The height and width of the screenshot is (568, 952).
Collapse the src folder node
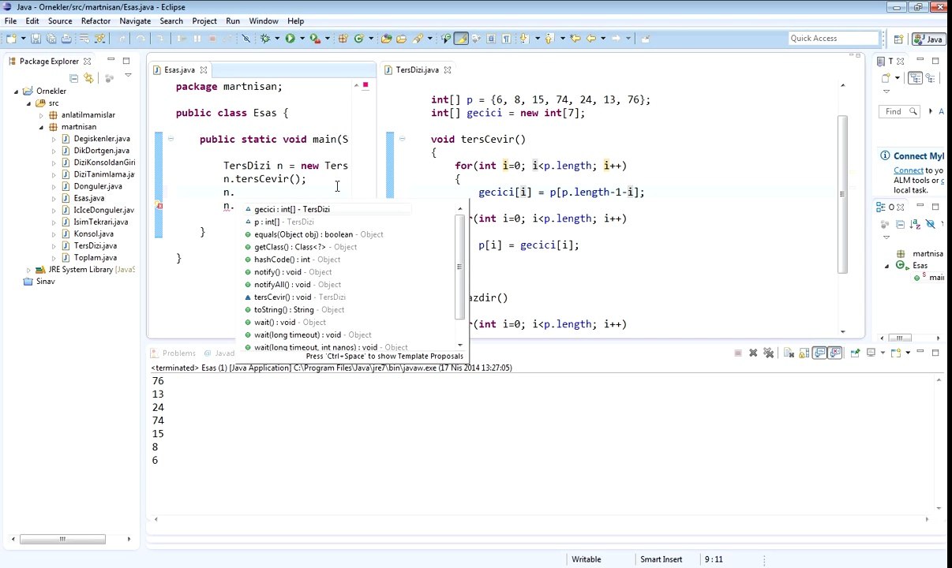tap(28, 103)
